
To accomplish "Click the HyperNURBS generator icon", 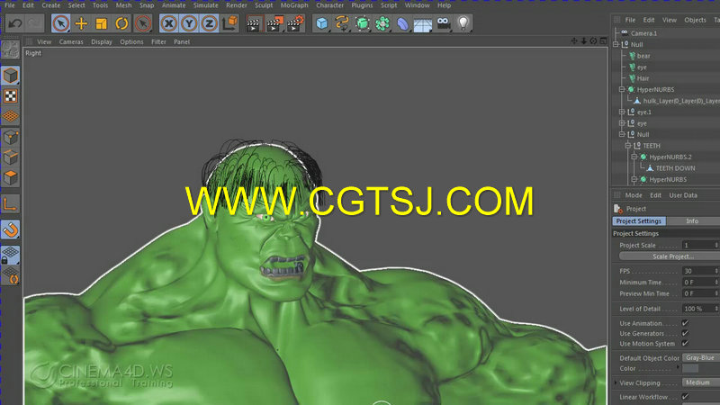I will pyautogui.click(x=363, y=23).
